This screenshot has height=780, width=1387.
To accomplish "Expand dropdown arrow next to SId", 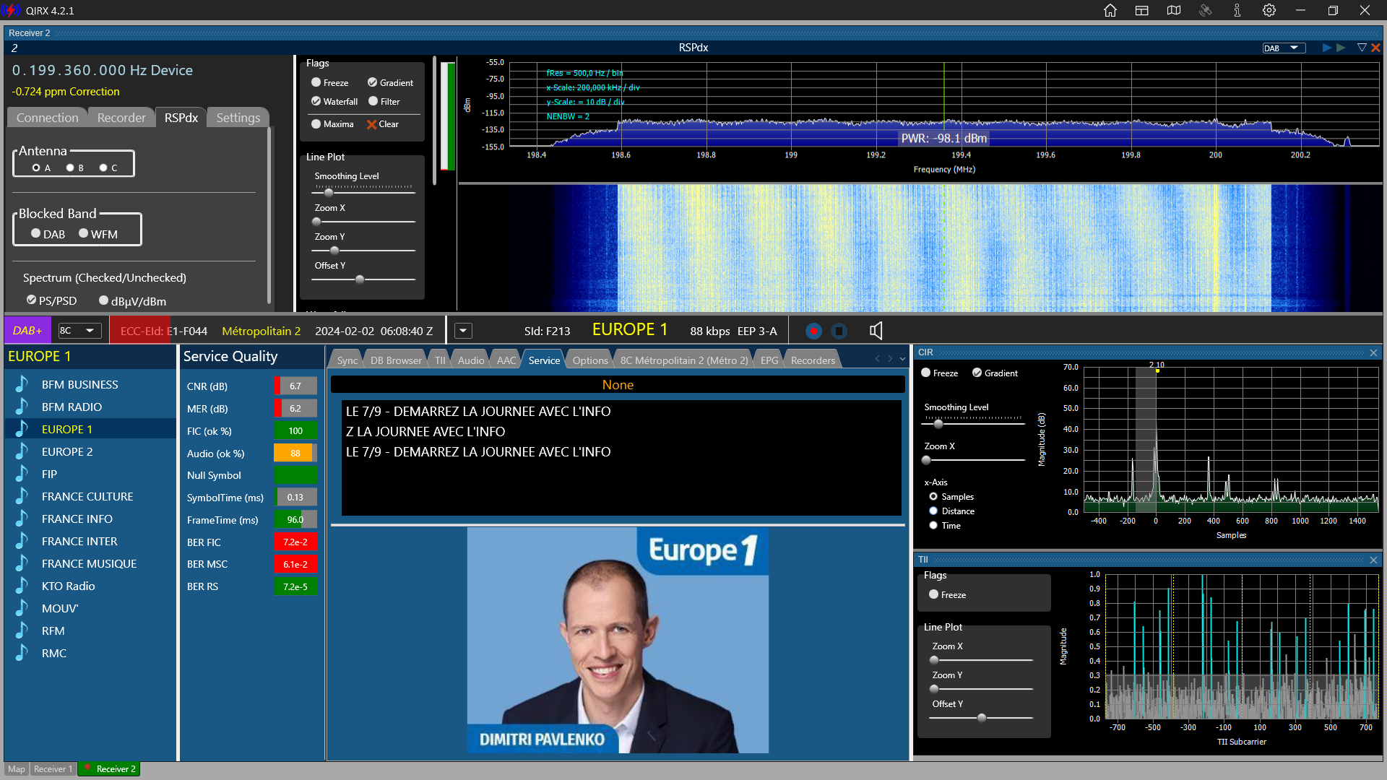I will [x=463, y=331].
